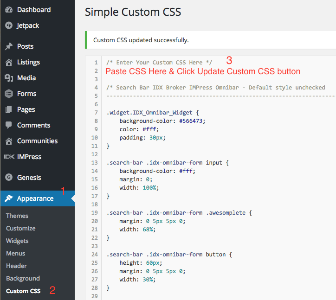The height and width of the screenshot is (300, 336).
Task: Open Widgets submenu link
Action: point(17,241)
